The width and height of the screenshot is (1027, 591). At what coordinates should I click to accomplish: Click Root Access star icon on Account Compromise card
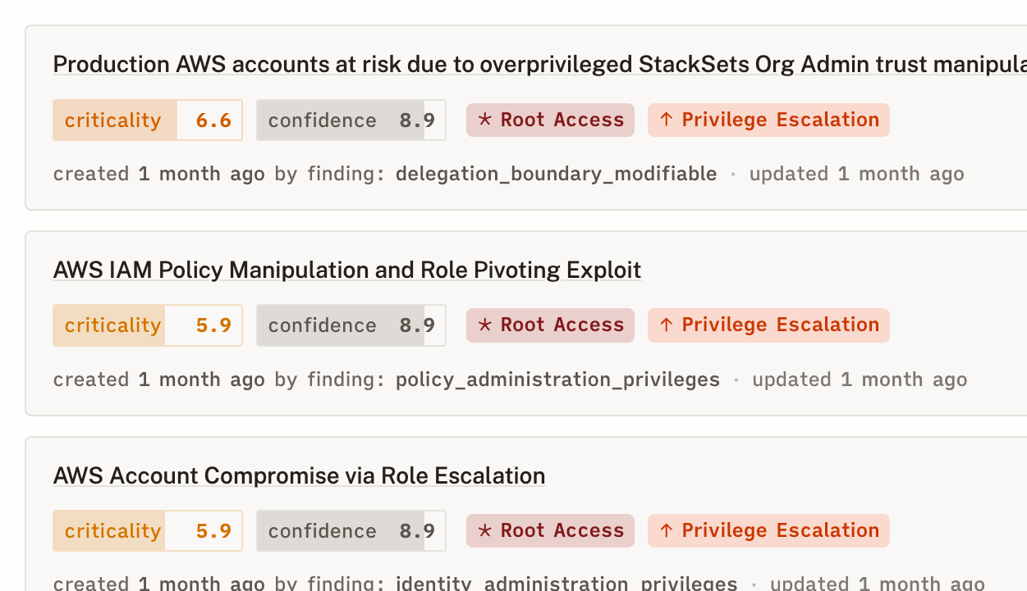click(x=485, y=531)
